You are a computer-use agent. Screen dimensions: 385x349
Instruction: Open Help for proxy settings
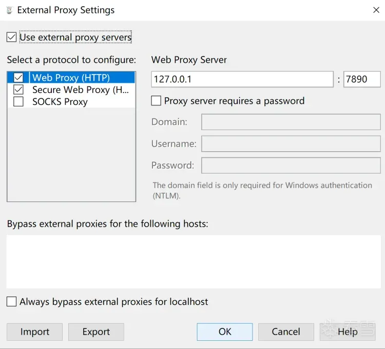point(348,332)
